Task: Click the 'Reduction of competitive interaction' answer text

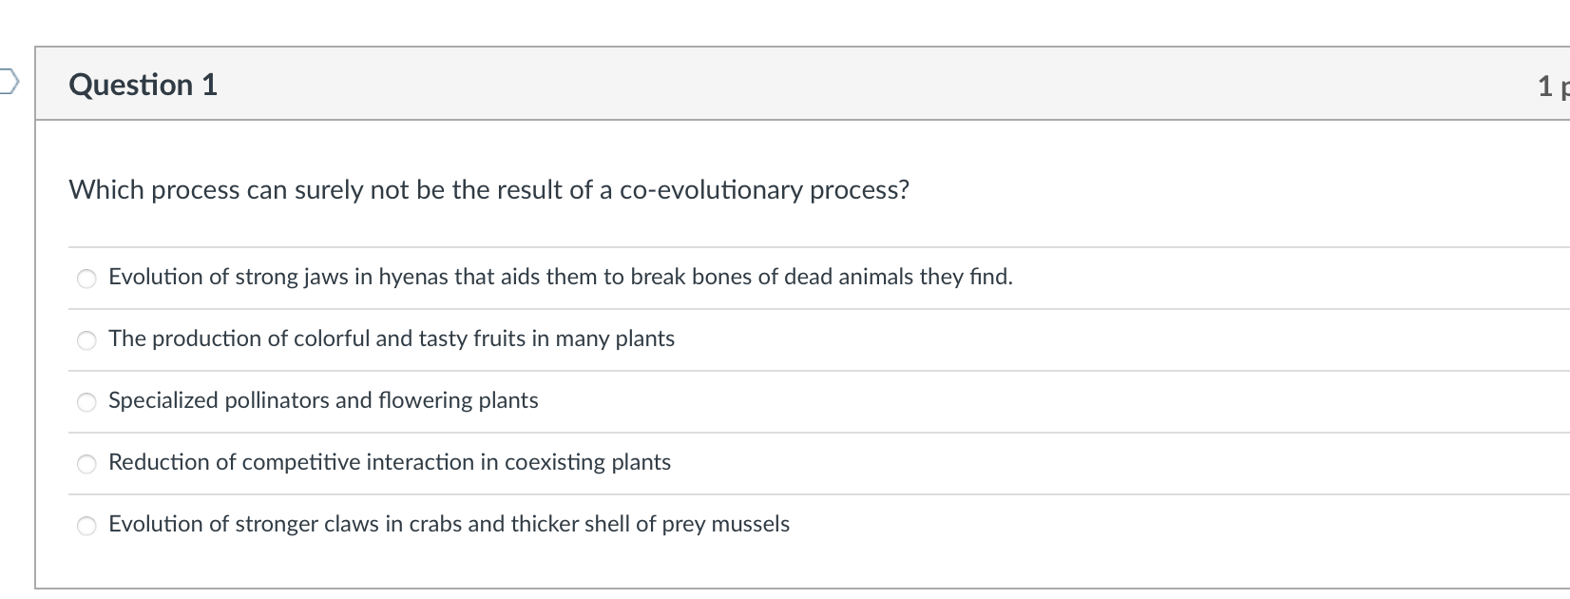Action: (390, 462)
